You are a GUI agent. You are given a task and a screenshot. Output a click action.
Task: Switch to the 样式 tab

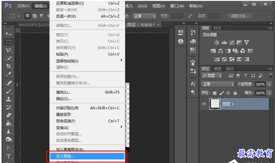coord(217,28)
